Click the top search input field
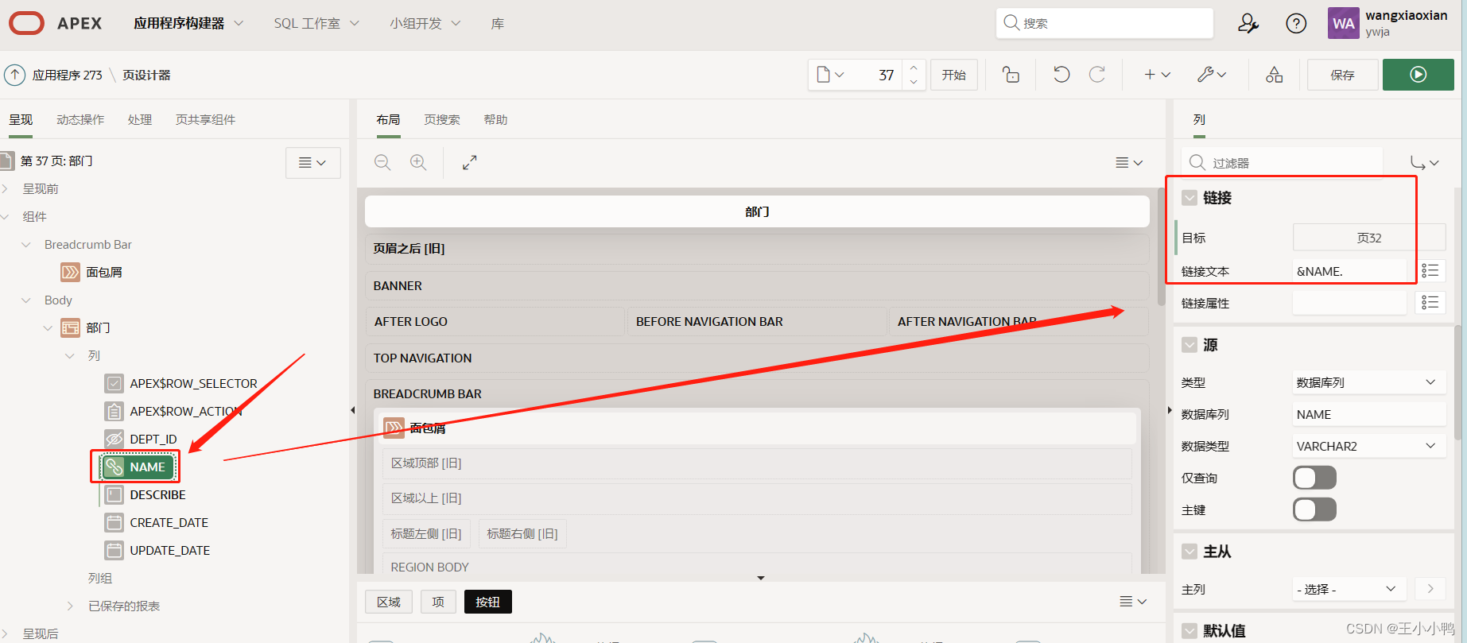The width and height of the screenshot is (1467, 643). click(x=1104, y=23)
